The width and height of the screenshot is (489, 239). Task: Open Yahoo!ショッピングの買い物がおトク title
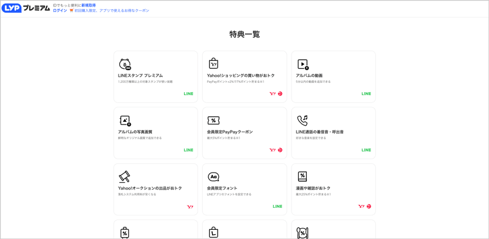click(x=241, y=76)
